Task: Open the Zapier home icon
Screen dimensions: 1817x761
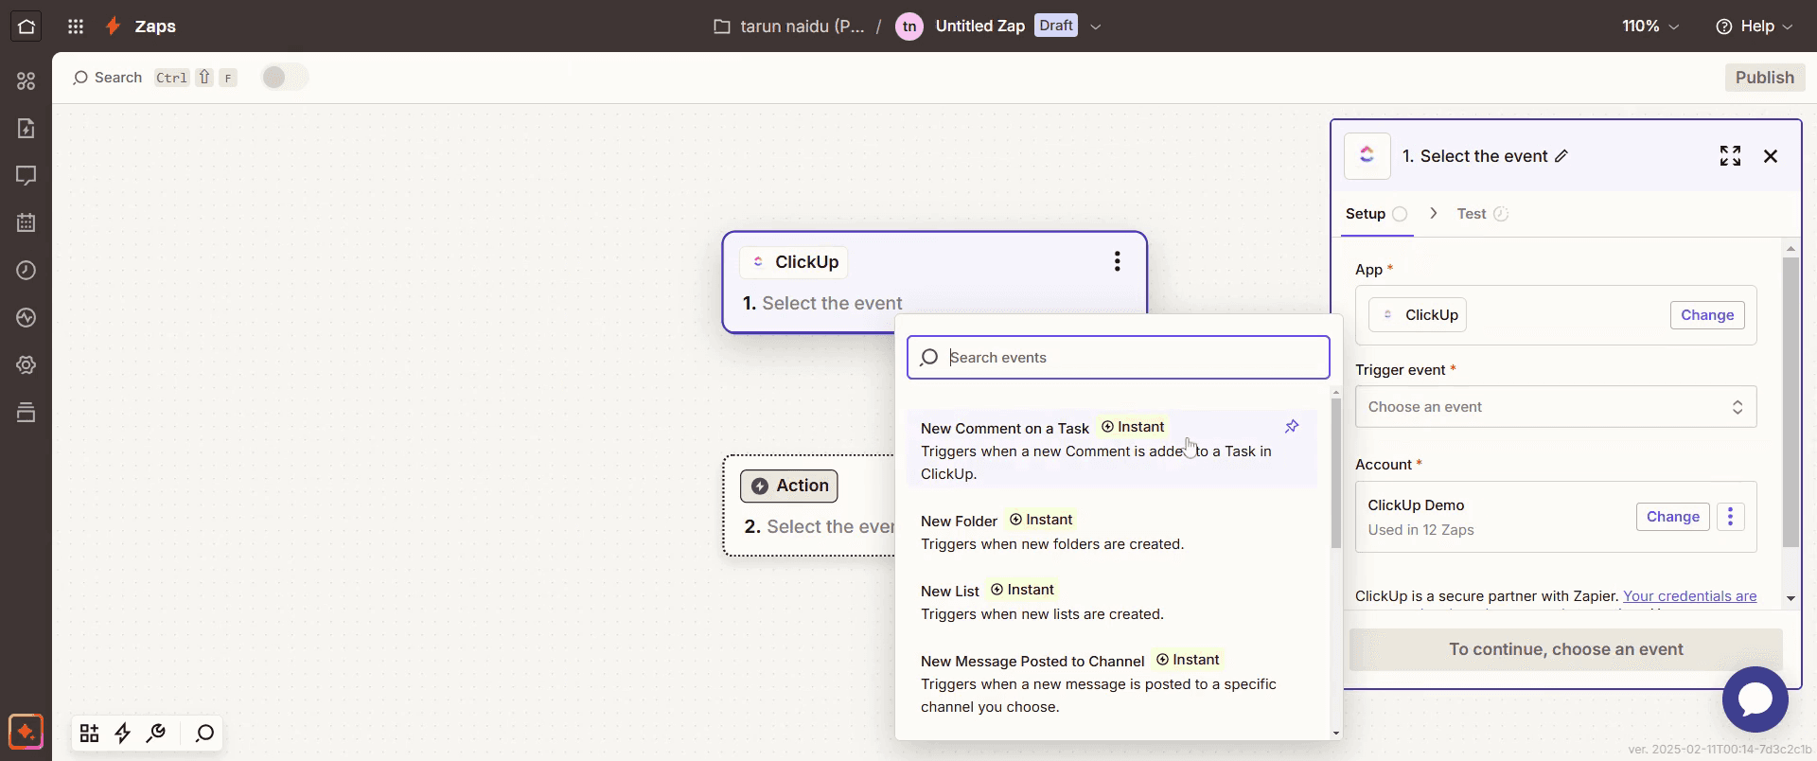Action: (x=26, y=27)
